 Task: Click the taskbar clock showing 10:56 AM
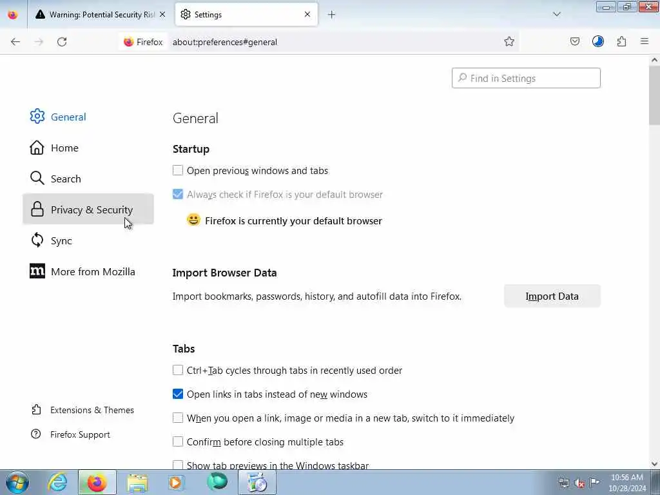(627, 483)
